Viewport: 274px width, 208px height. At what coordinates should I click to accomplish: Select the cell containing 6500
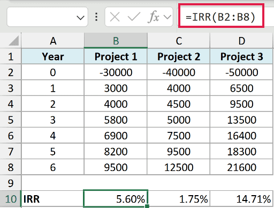click(242, 88)
